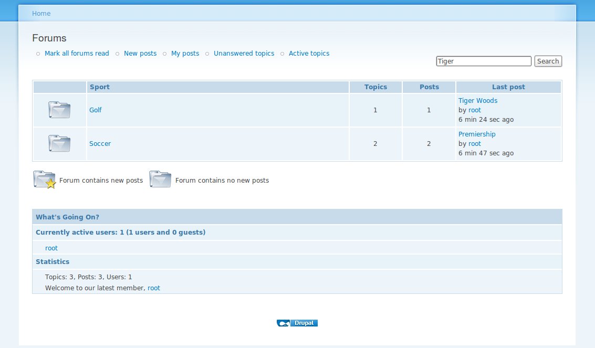Image resolution: width=595 pixels, height=348 pixels.
Task: Click Forum contains no new posts label
Action: pos(222,181)
